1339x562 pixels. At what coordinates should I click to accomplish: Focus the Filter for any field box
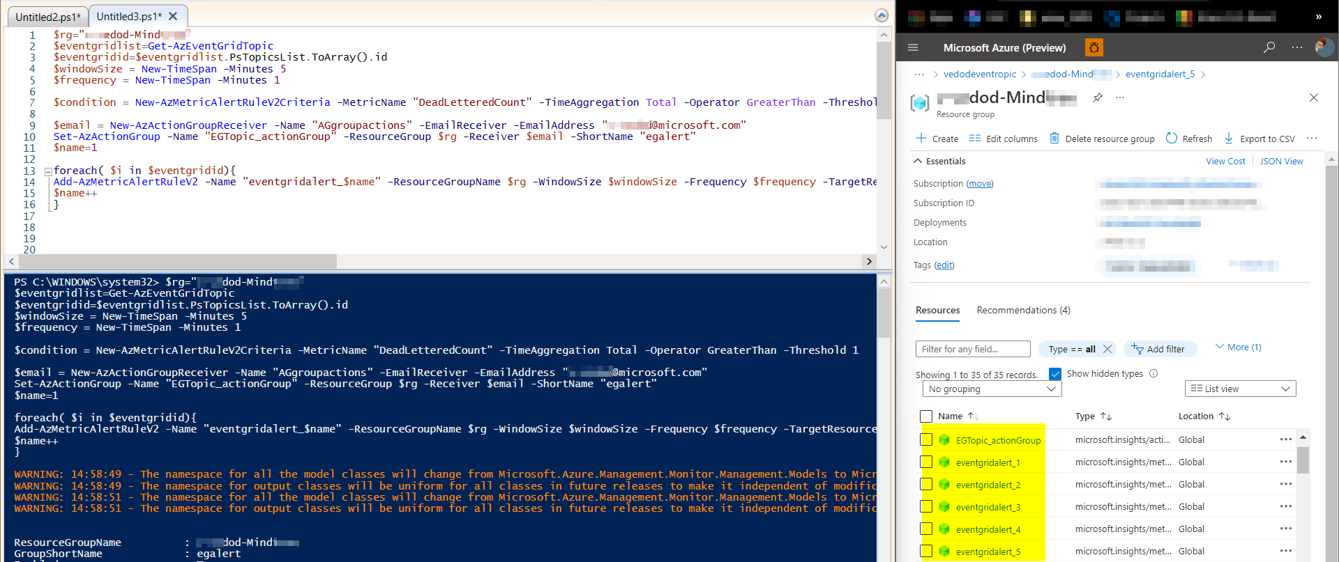[x=973, y=349]
